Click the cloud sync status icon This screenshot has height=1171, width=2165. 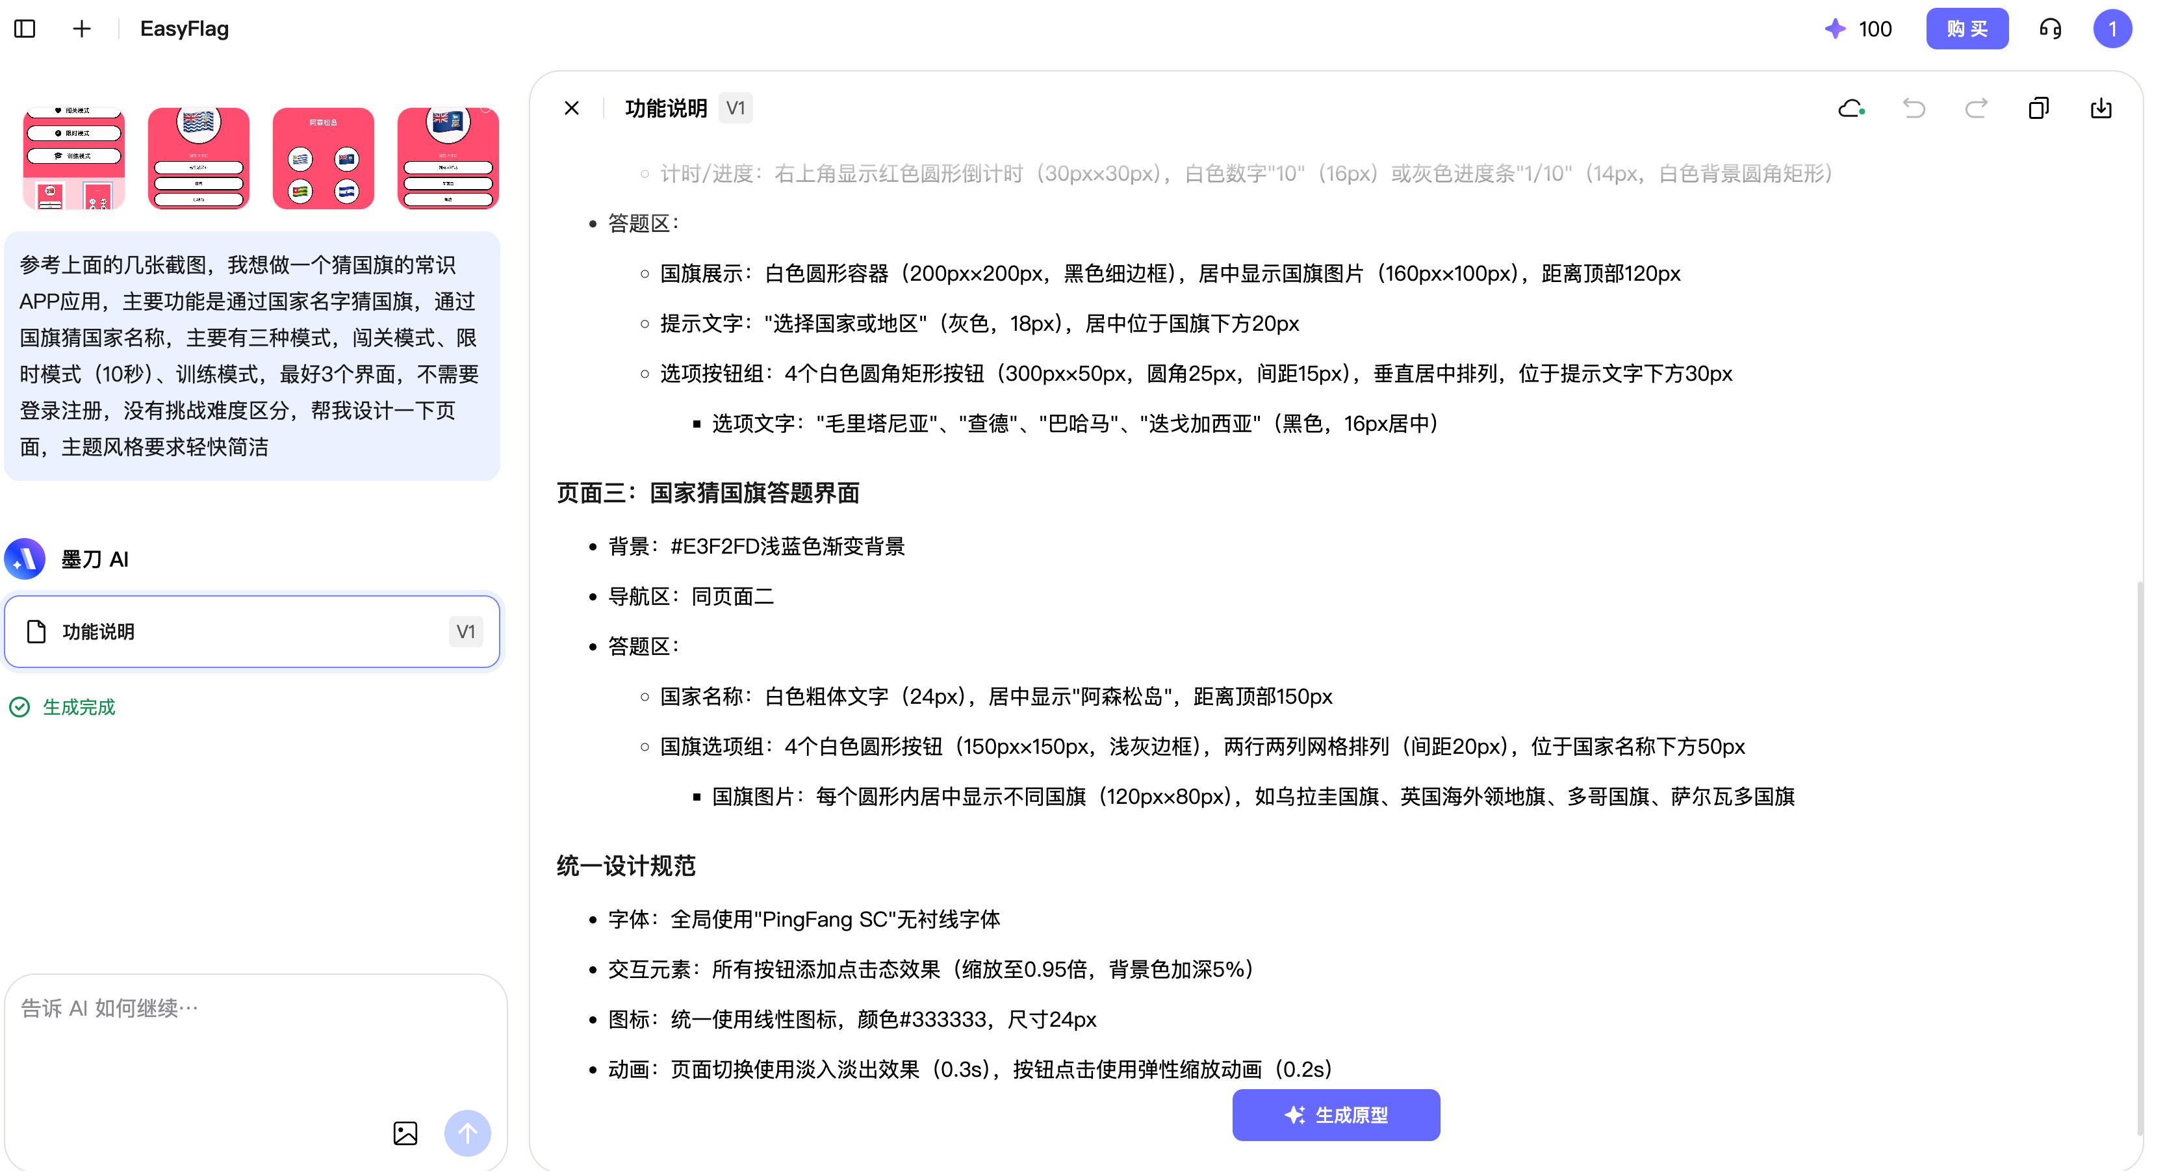point(1852,108)
